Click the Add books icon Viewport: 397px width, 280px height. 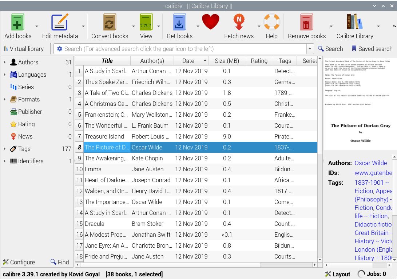pyautogui.click(x=17, y=22)
